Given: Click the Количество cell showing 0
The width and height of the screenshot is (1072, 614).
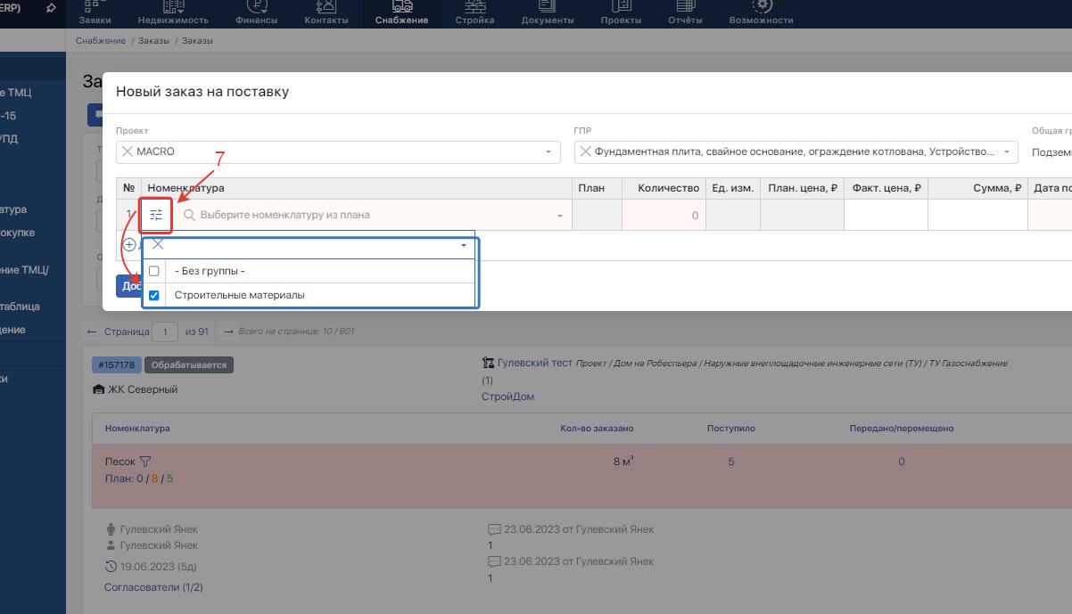Looking at the screenshot, I should tap(664, 215).
